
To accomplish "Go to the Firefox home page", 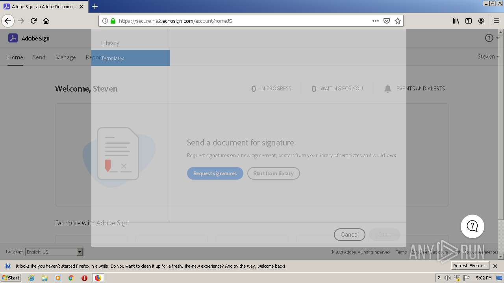I will (x=46, y=21).
